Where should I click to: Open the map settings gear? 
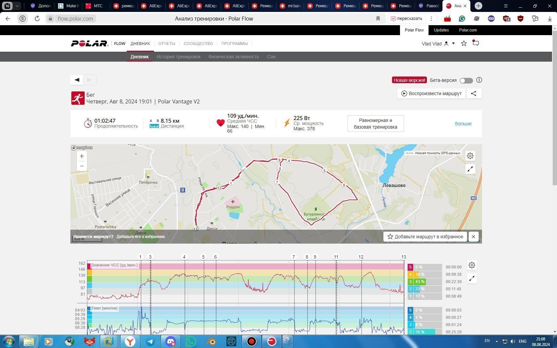[470, 156]
